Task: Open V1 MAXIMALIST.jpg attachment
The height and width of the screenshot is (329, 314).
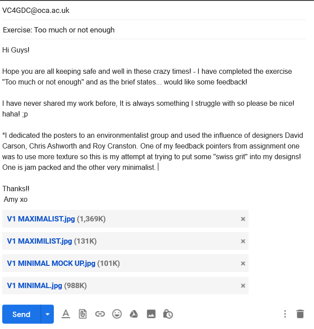Action: point(41,219)
